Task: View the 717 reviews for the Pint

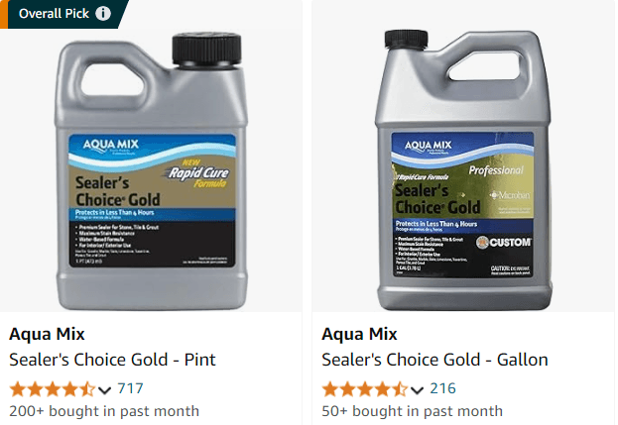Action: pos(131,387)
